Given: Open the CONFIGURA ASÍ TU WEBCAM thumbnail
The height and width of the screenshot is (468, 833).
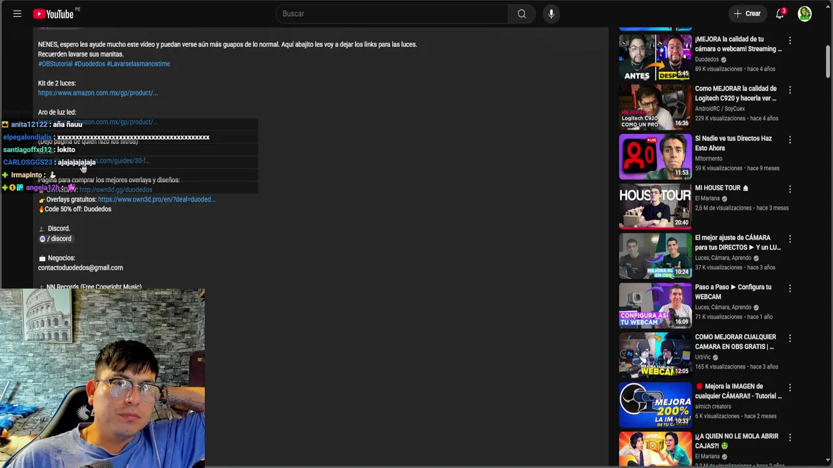Looking at the screenshot, I should pyautogui.click(x=655, y=305).
